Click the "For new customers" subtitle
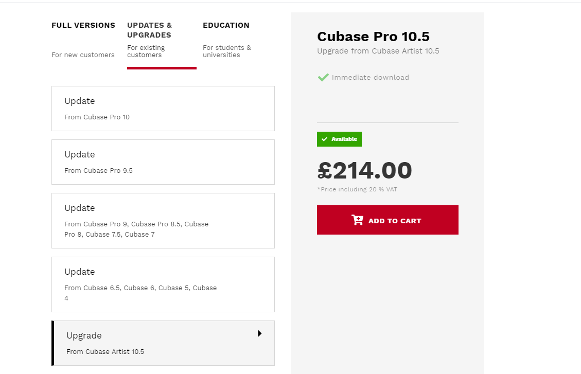 click(x=83, y=55)
